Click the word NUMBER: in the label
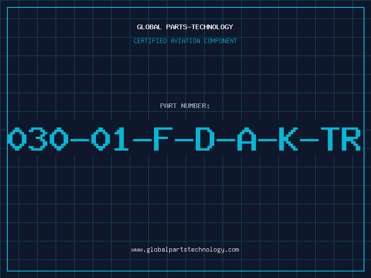 click(195, 106)
